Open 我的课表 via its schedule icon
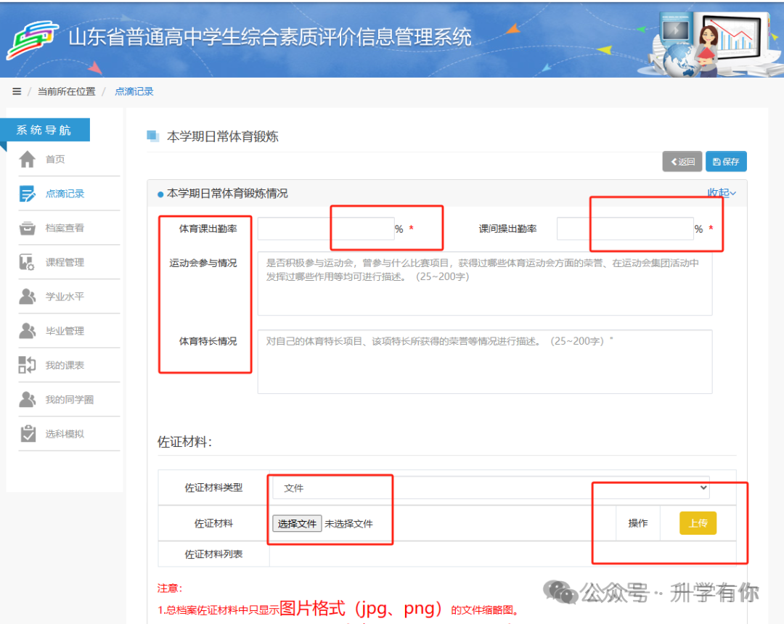Screen dimensions: 784x624 [26, 365]
